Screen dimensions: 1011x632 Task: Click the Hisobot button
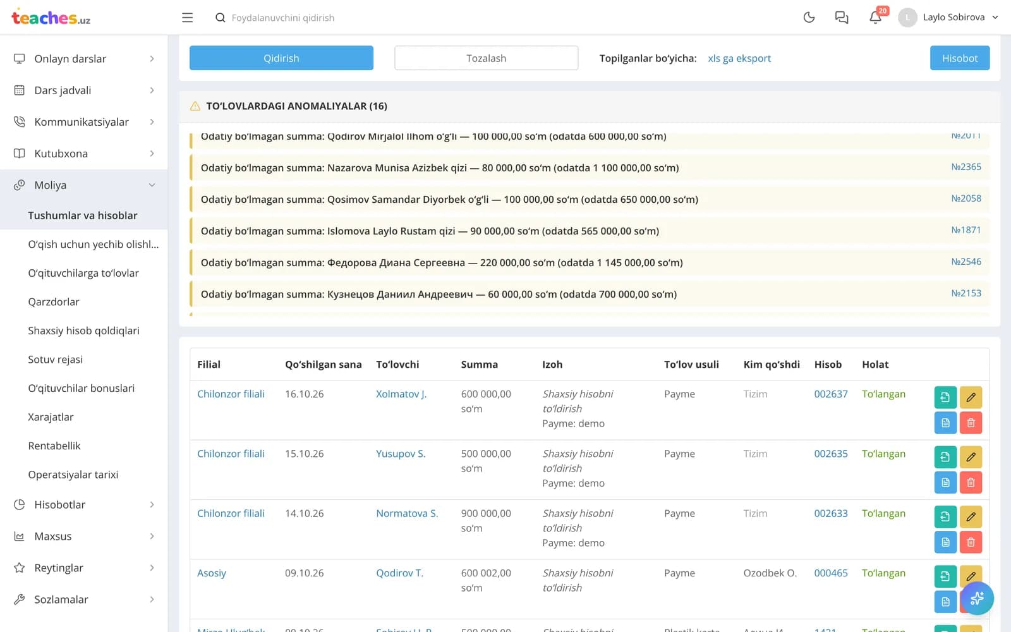[960, 58]
